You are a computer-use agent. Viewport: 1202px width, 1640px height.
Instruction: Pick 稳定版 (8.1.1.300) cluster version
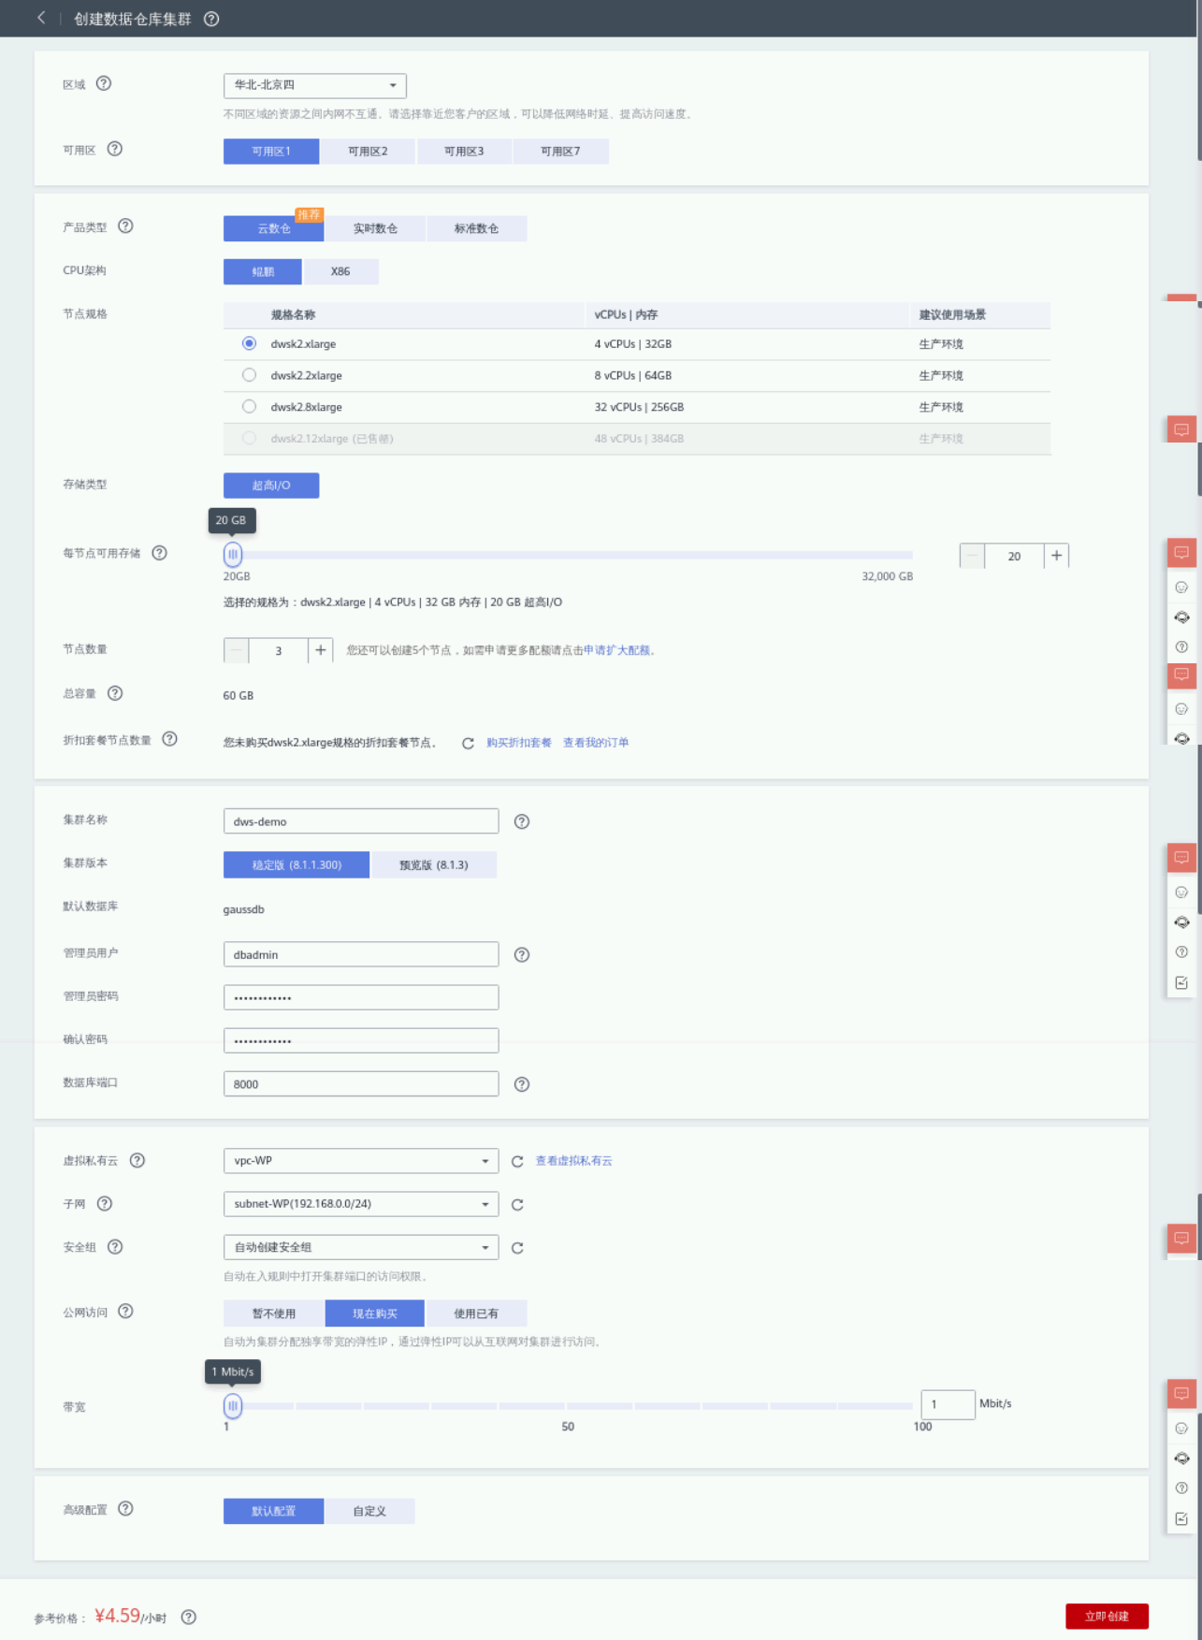point(297,865)
